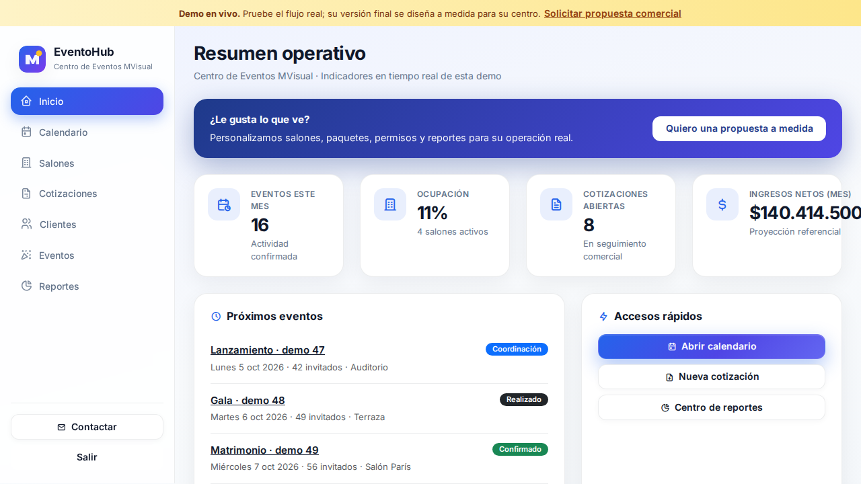The width and height of the screenshot is (861, 484).
Task: Open Clientes from the sidebar
Action: point(87,224)
